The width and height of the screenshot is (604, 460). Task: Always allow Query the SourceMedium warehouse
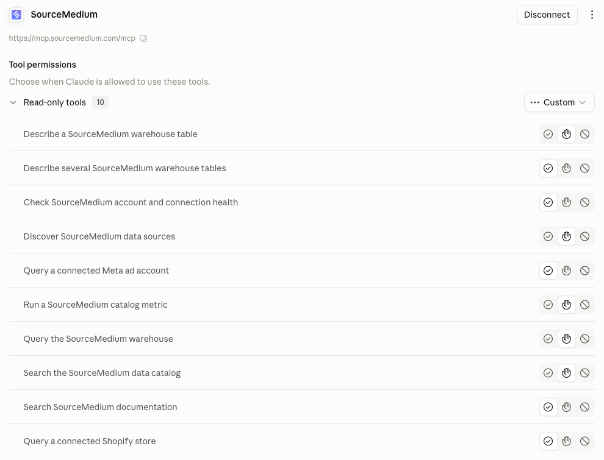click(x=548, y=339)
